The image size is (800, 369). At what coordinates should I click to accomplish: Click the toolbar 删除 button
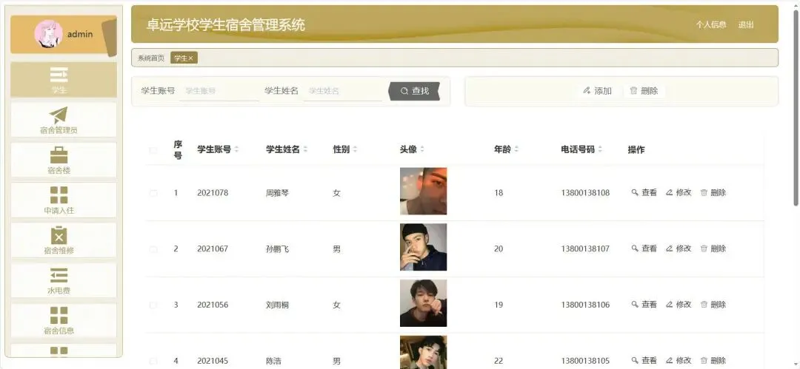tap(644, 91)
